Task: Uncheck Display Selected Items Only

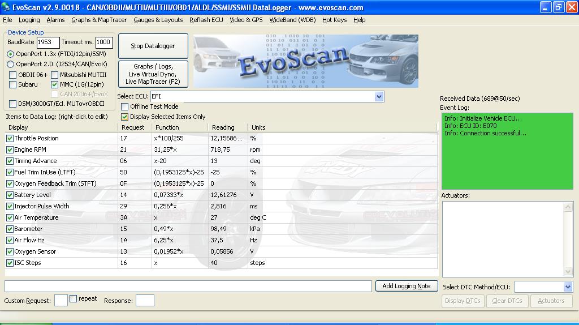Action: click(x=125, y=117)
